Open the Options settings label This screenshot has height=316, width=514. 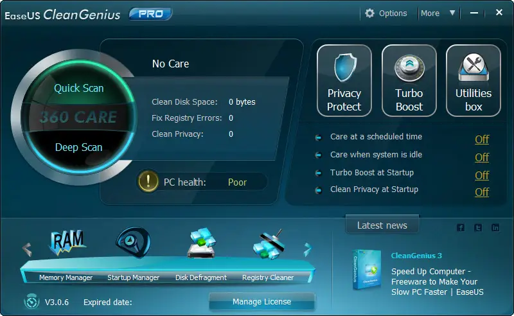(x=393, y=13)
